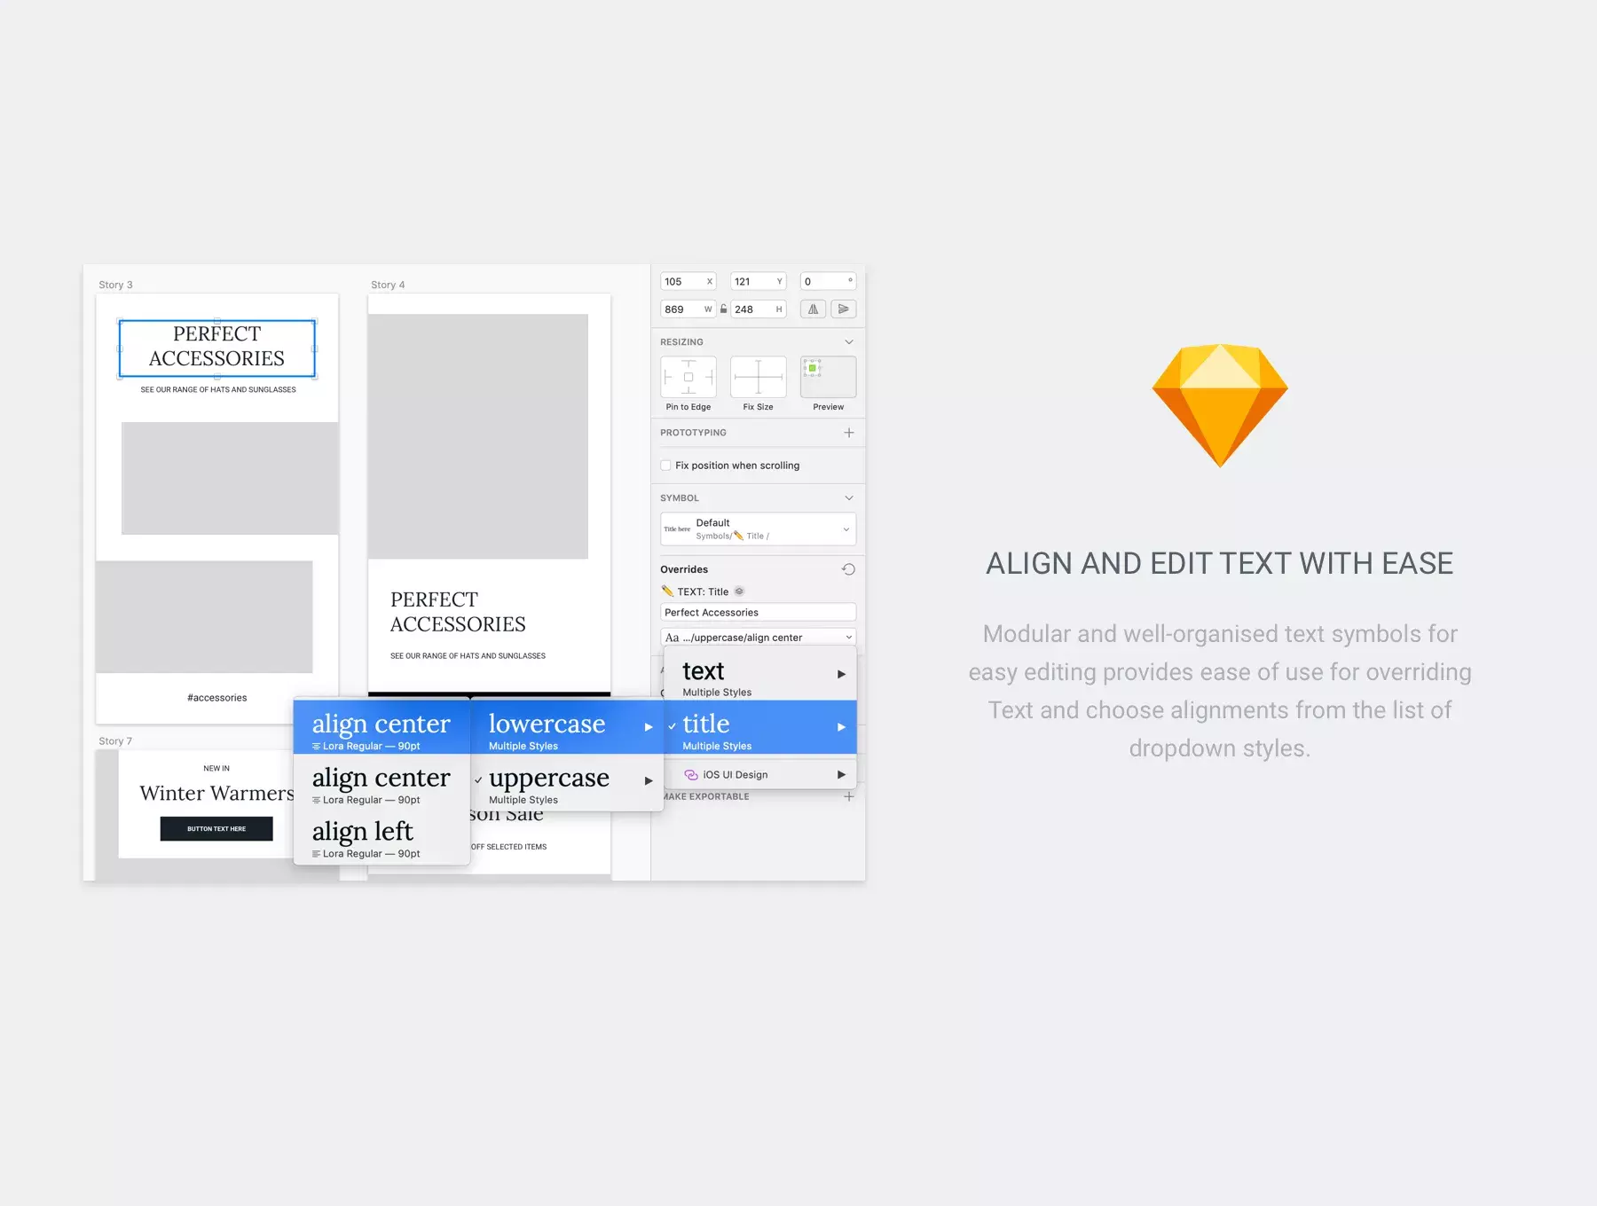Select highlighted align center style

382,728
